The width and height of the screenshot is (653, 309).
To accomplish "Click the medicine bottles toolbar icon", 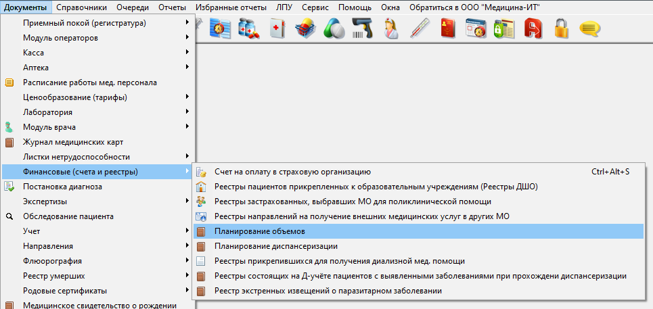I will [x=248, y=29].
